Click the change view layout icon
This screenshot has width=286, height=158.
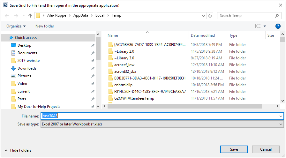pos(258,26)
